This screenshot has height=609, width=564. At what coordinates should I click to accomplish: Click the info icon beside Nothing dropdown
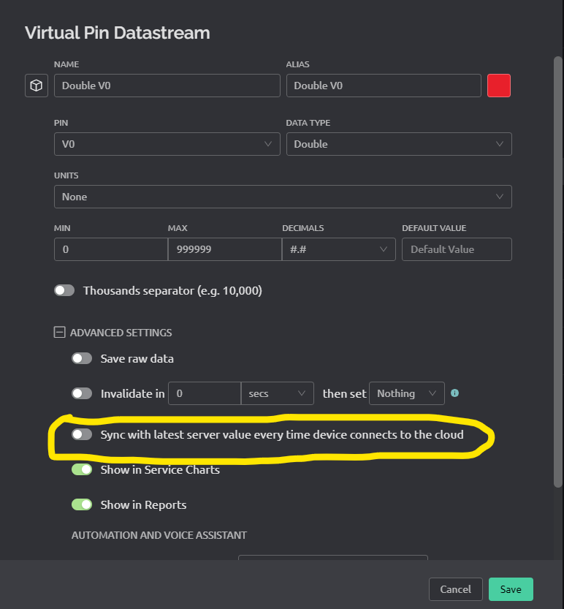454,393
